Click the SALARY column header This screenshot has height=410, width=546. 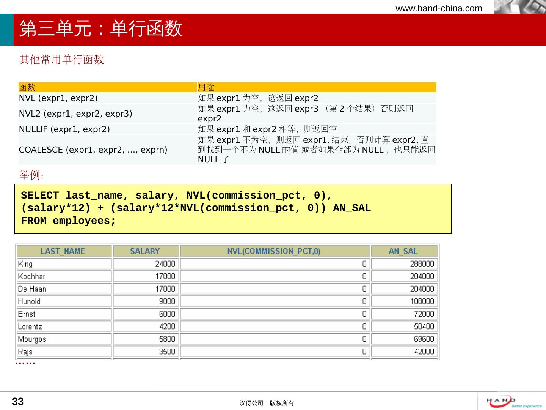click(x=145, y=251)
